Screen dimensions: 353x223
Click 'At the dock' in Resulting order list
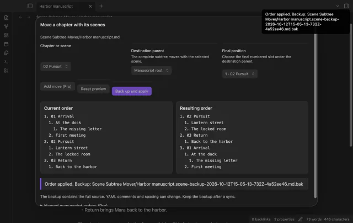coord(204,154)
